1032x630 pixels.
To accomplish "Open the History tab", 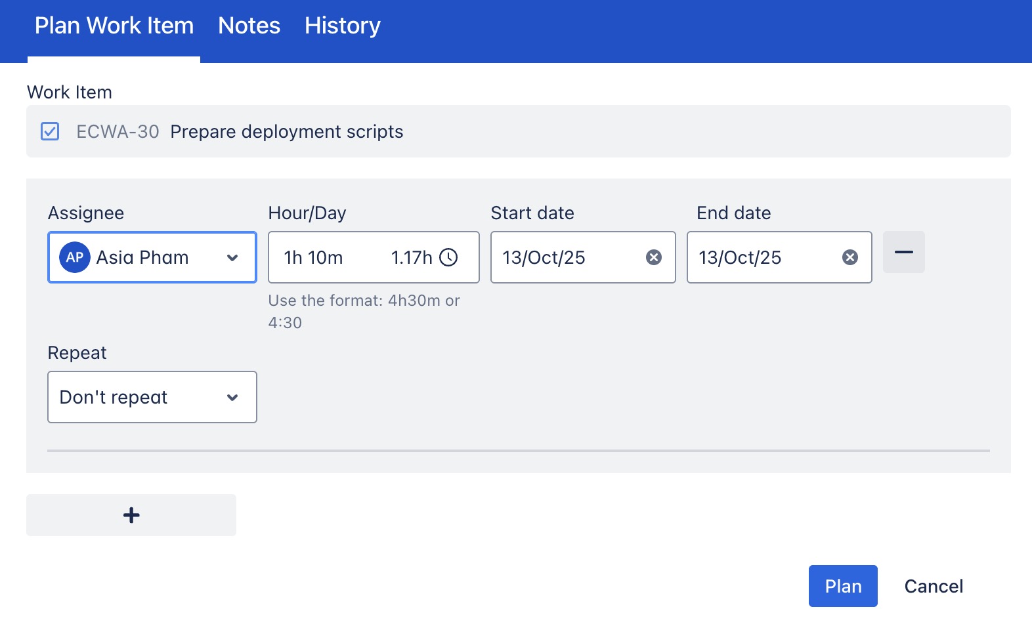I will (342, 26).
